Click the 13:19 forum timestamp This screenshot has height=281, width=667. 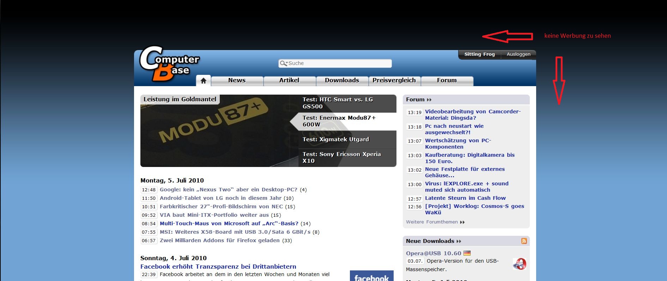point(414,113)
